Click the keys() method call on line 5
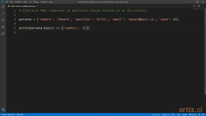 pos(49,28)
